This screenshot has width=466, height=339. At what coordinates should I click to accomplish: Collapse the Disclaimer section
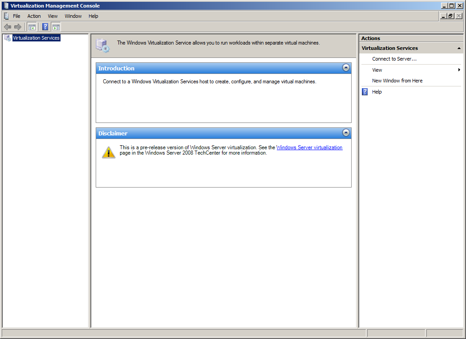[346, 133]
